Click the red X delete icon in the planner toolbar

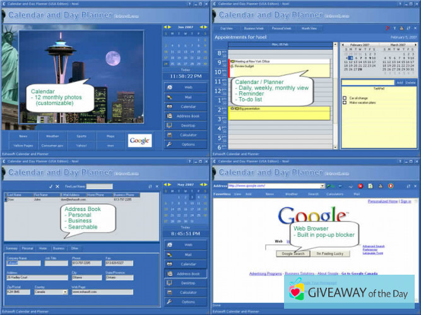coord(388,28)
